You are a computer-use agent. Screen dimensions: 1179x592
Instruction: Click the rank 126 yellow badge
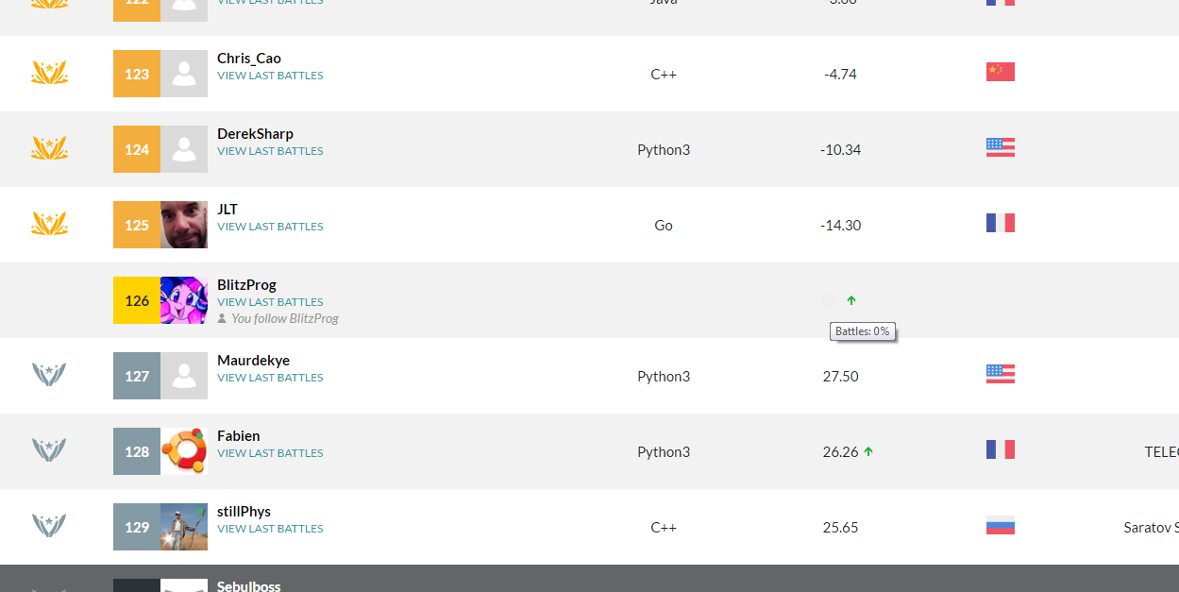click(137, 300)
